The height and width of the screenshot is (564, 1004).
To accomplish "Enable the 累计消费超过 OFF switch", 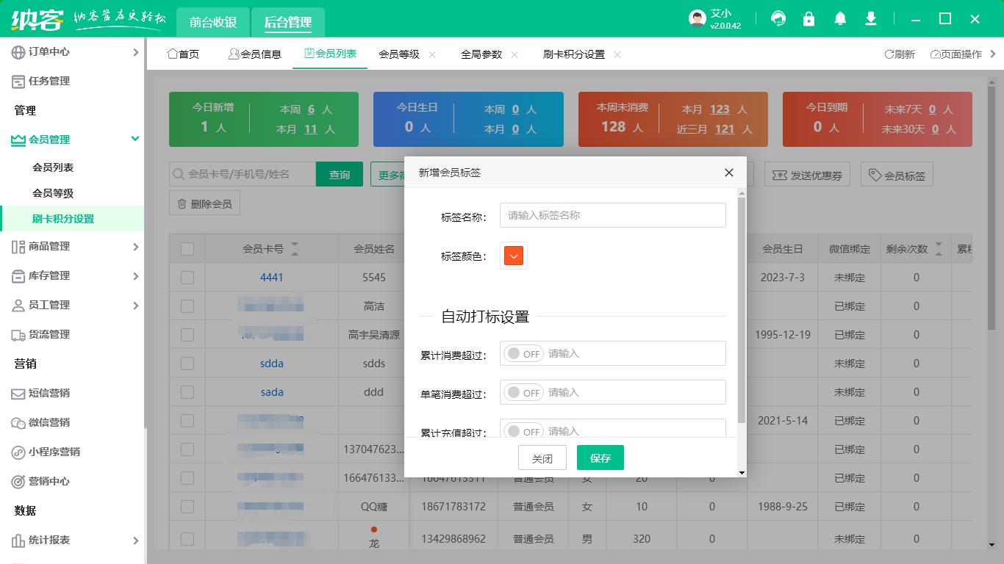I will (523, 353).
